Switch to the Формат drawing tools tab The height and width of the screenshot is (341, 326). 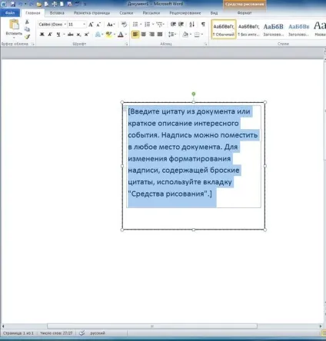[244, 12]
